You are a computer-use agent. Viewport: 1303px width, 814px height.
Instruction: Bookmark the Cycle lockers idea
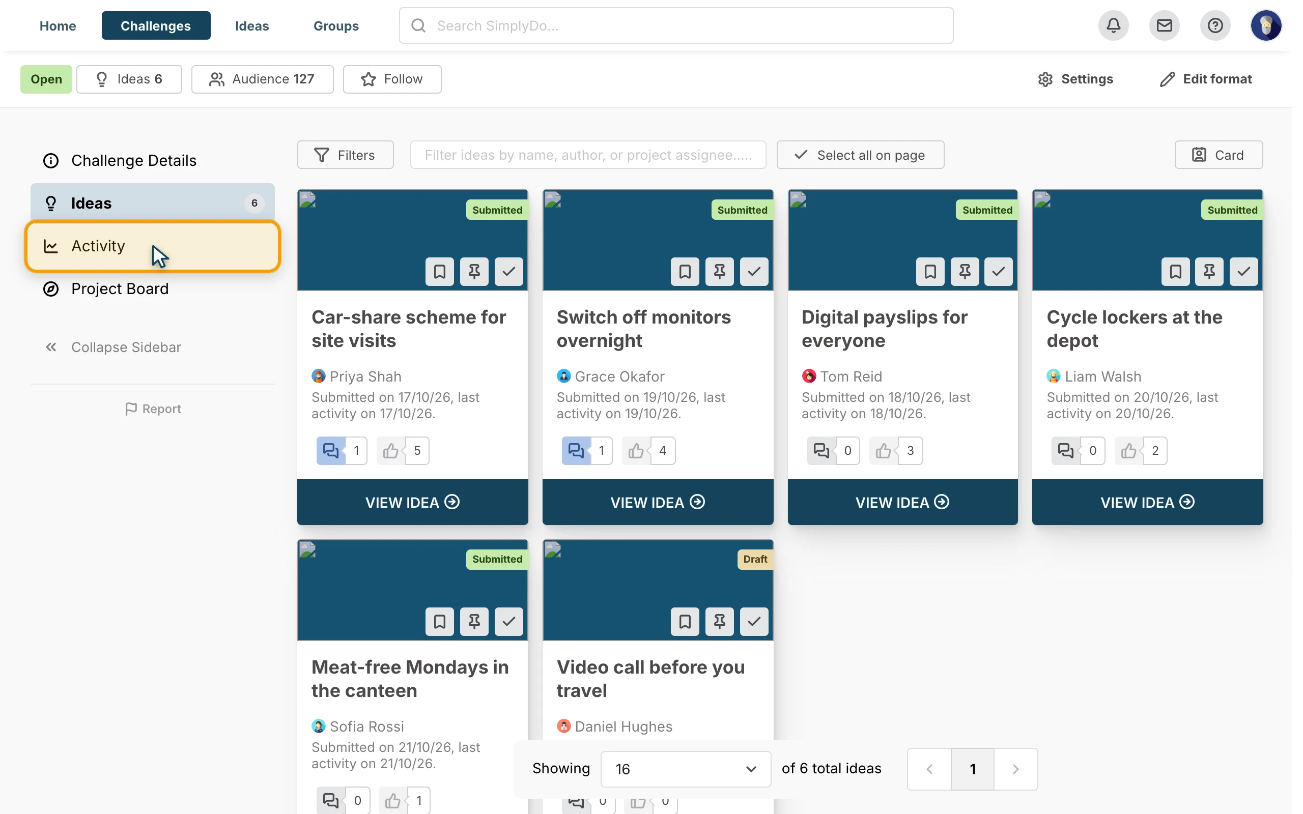pyautogui.click(x=1175, y=271)
